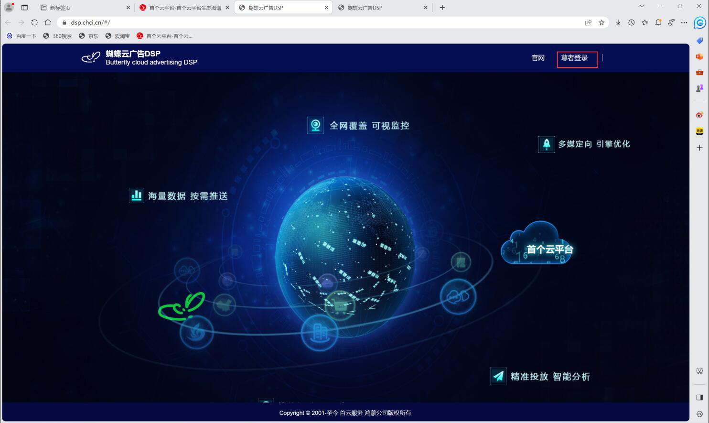Screen dimensions: 709x423
Task: Bookmark this page with the star icon
Action: click(x=602, y=22)
